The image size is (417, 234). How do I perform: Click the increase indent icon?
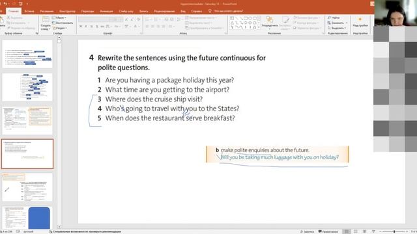pyautogui.click(x=172, y=19)
